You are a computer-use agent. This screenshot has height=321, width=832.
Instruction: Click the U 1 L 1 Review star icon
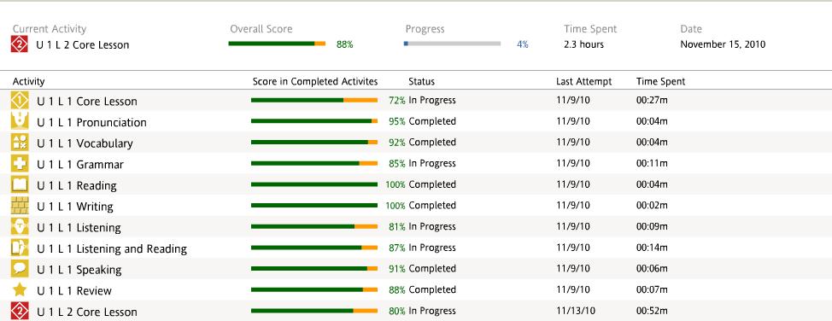point(20,289)
